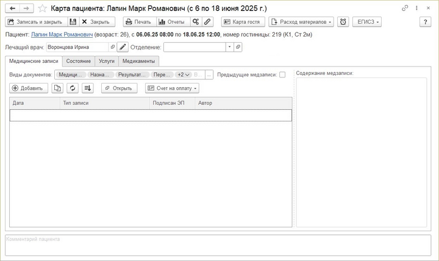This screenshot has height=261, width=439.
Task: Open the doctor Воронцова Ирина record icon
Action: [113, 47]
